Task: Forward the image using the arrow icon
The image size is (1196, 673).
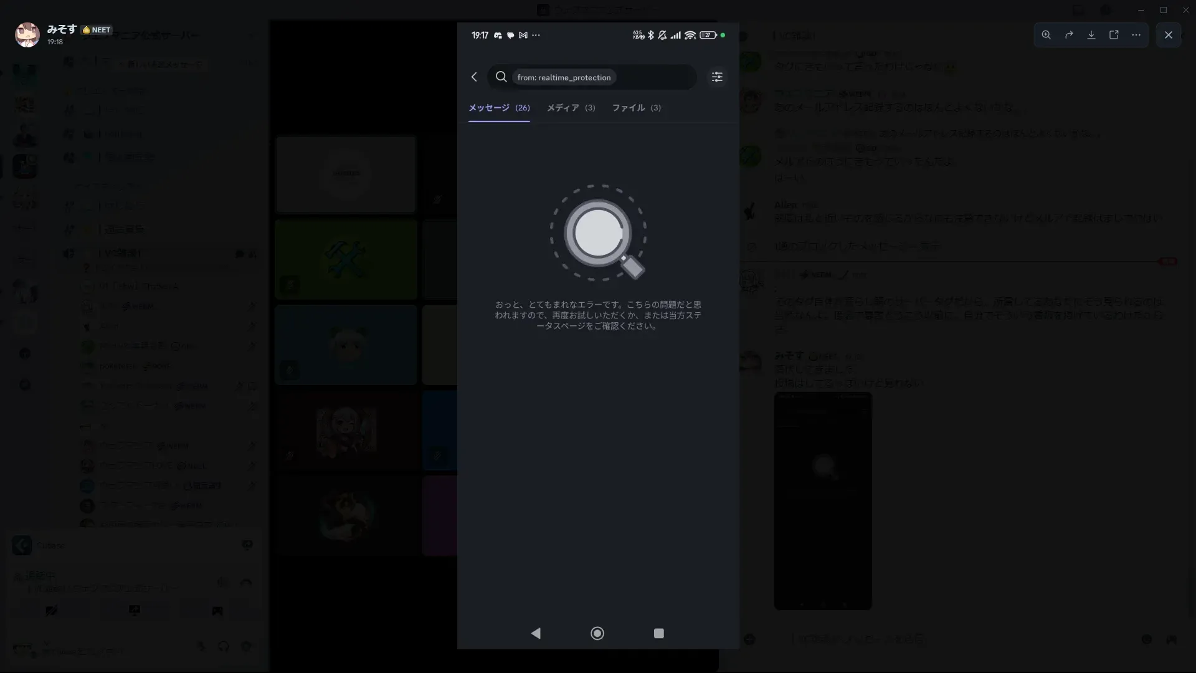Action: (1069, 35)
